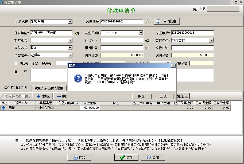The height and width of the screenshot is (164, 244).
Task: Expand the 执行合同 dropdown
Action: pos(70,22)
